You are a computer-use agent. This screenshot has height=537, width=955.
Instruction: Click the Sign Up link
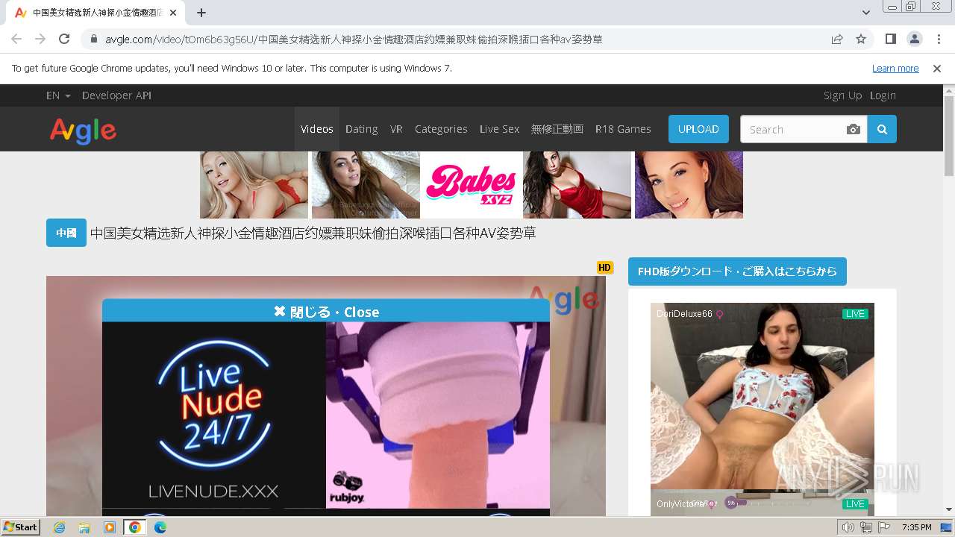tap(842, 95)
